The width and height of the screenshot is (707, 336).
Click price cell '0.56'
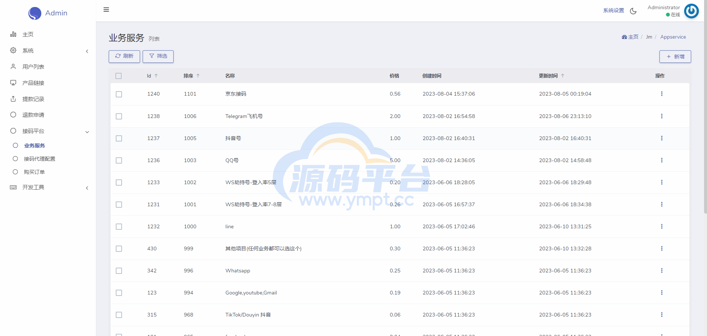(x=395, y=94)
